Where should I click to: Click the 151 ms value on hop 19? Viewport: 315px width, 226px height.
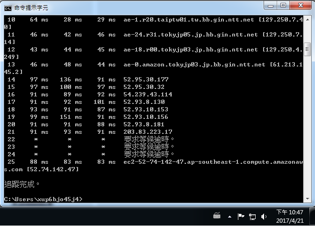point(71,117)
